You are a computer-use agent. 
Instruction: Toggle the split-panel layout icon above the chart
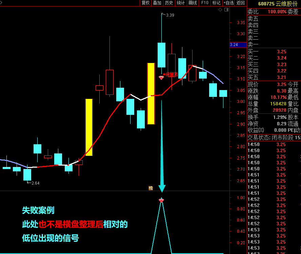227,10
